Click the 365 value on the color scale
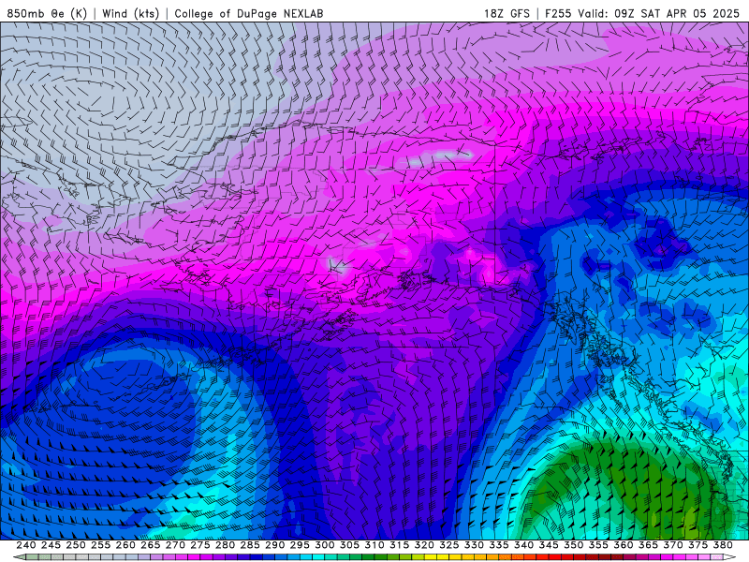 [x=648, y=545]
